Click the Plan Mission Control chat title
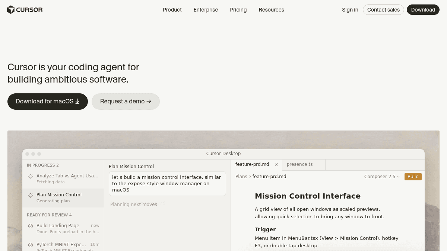This screenshot has height=251, width=447. point(131,167)
